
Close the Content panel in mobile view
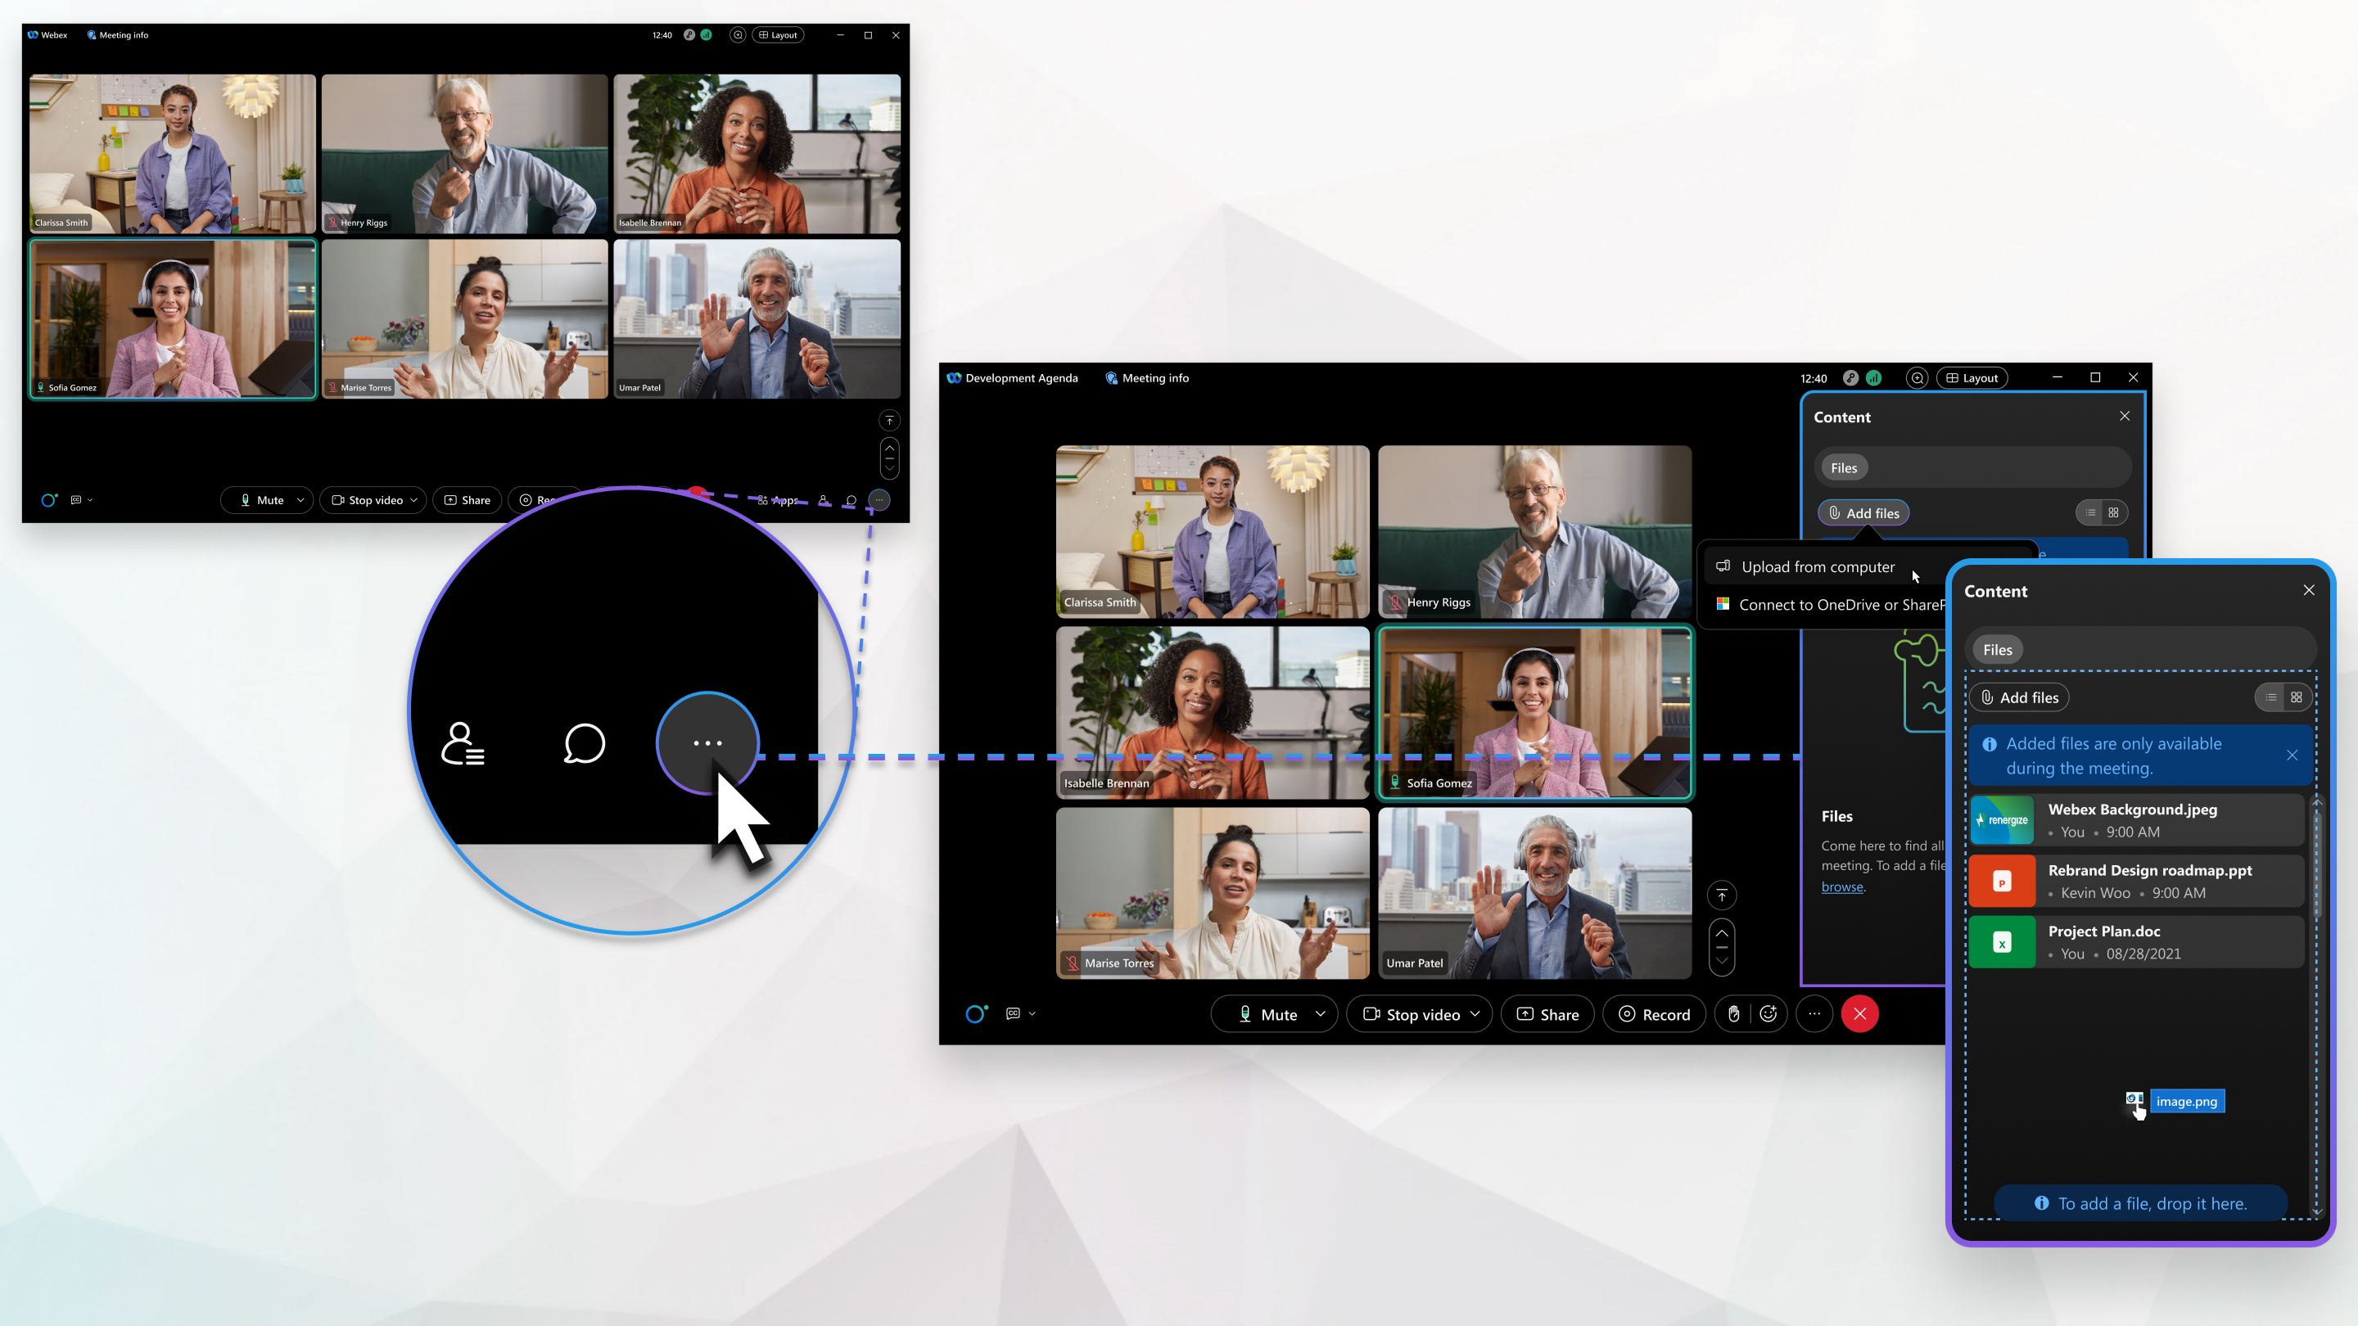point(2306,589)
